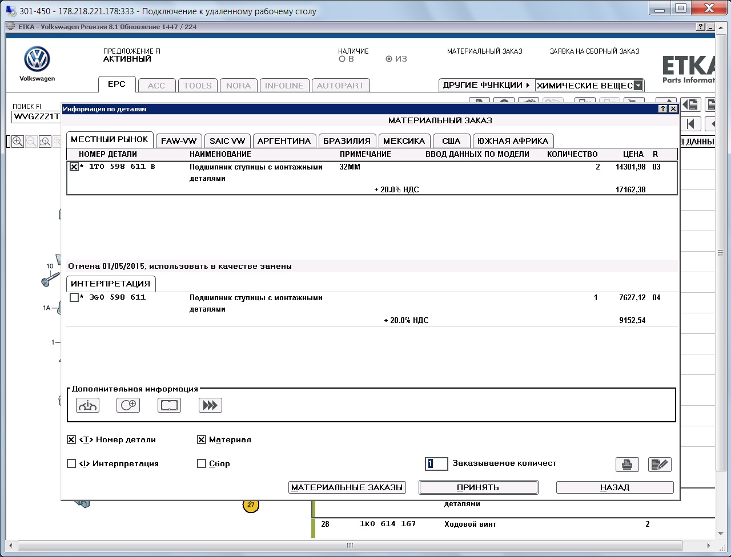The width and height of the screenshot is (731, 557).
Task: Click the zoom out magnifier icon
Action: pos(31,142)
